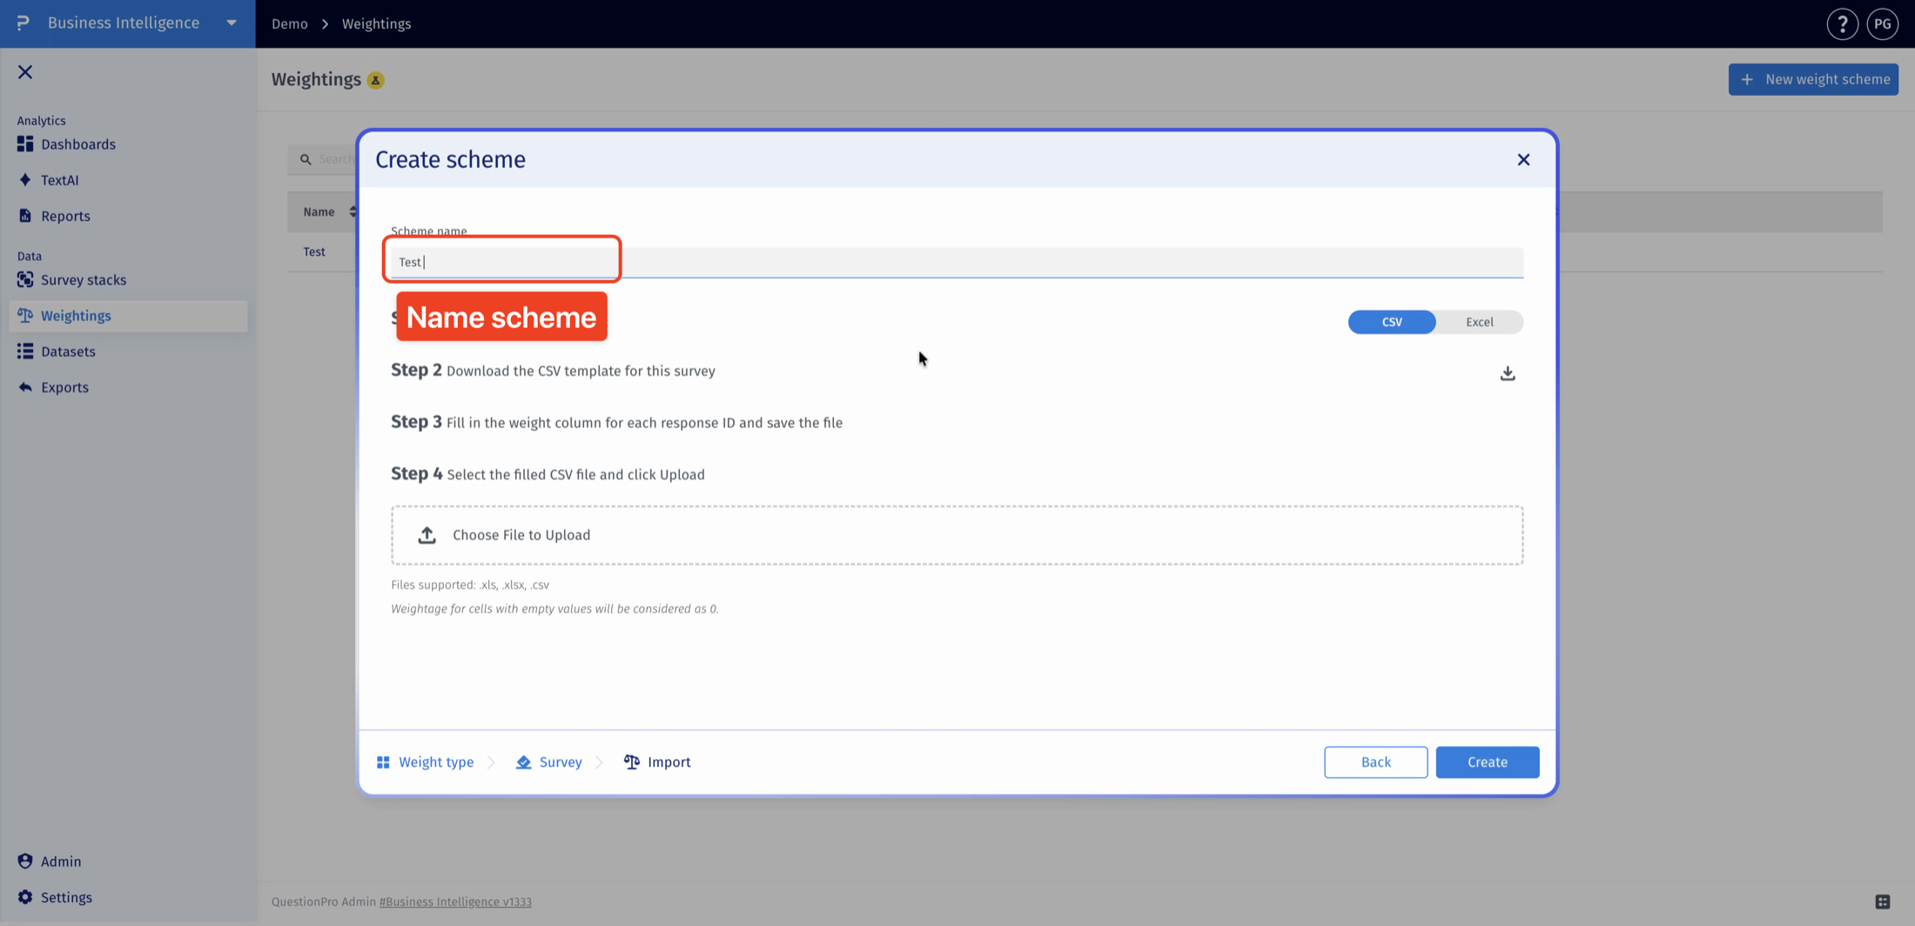This screenshot has width=1915, height=926.
Task: Click Weightings in the breadcrumb
Action: pos(376,23)
